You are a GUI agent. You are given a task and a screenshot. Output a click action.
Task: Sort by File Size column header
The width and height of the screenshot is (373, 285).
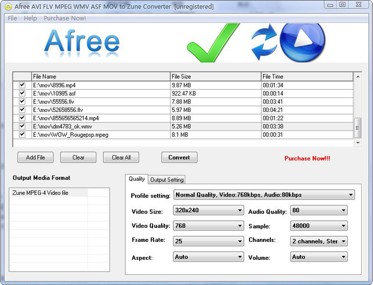pyautogui.click(x=215, y=77)
